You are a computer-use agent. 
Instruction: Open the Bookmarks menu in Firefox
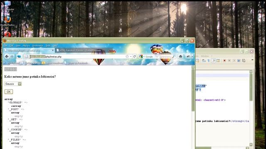coord(37,46)
